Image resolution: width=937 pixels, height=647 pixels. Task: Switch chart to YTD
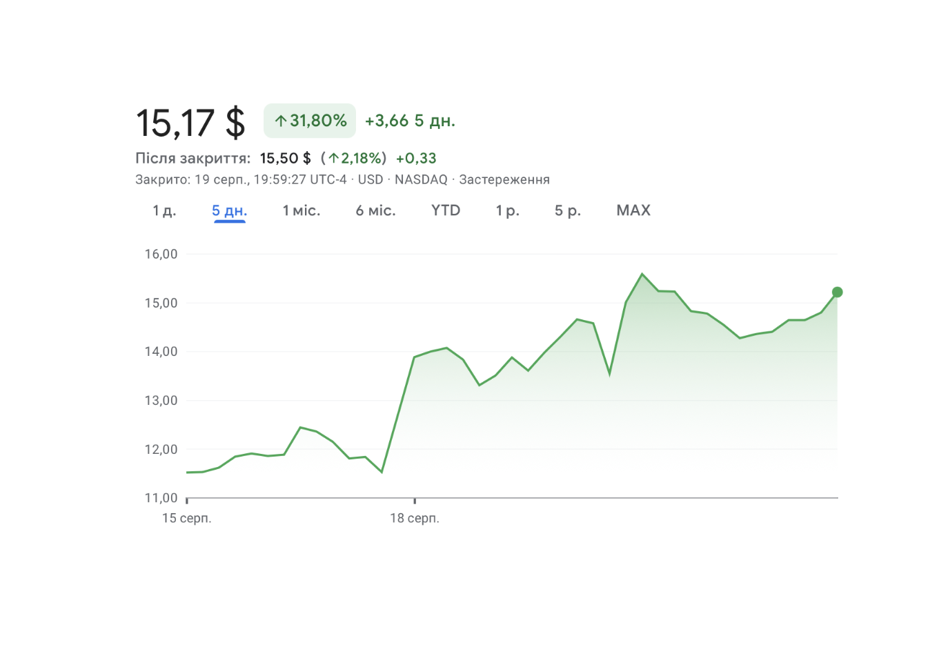446,211
